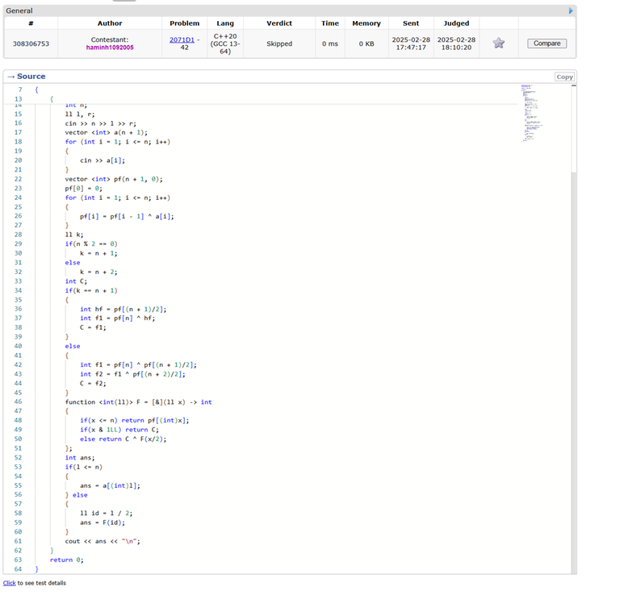Open problem 2071D1 link

pos(182,39)
